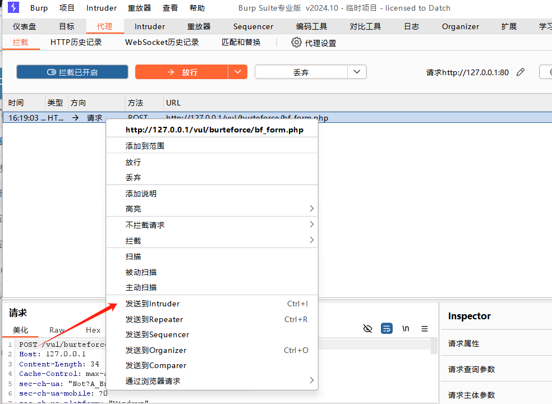Switch to the Sequencer tab
The height and width of the screenshot is (404, 552).
click(253, 26)
